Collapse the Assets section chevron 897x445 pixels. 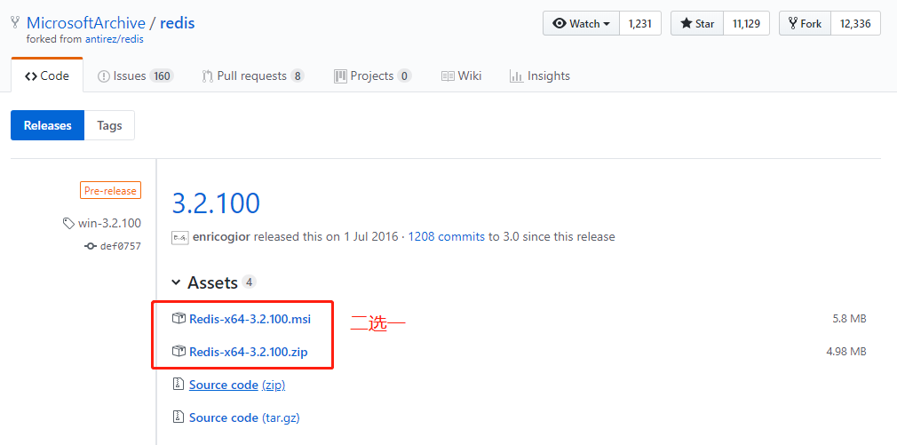[x=176, y=282]
